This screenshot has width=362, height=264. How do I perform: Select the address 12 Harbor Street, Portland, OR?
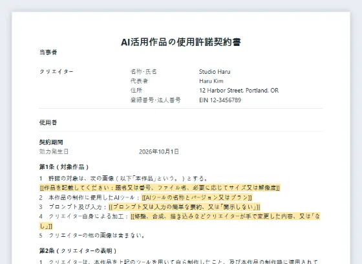coord(239,91)
